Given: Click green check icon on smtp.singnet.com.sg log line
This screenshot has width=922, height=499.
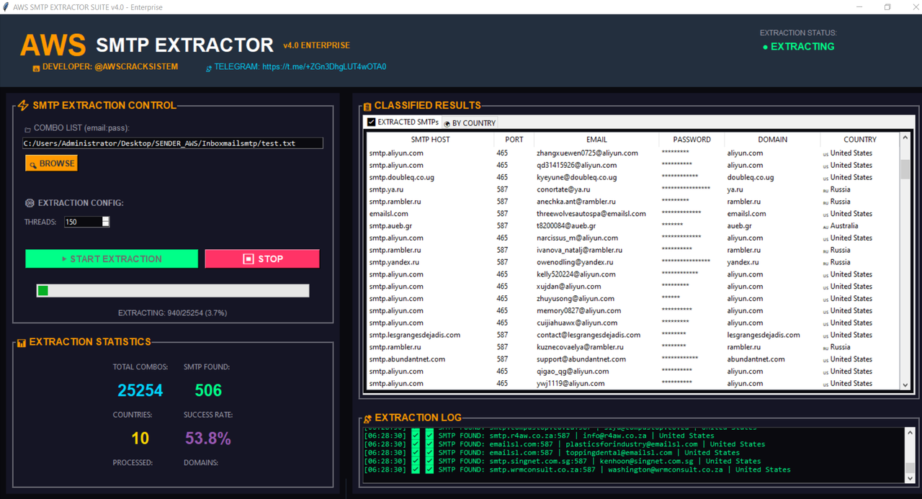Looking at the screenshot, I should pos(416,461).
